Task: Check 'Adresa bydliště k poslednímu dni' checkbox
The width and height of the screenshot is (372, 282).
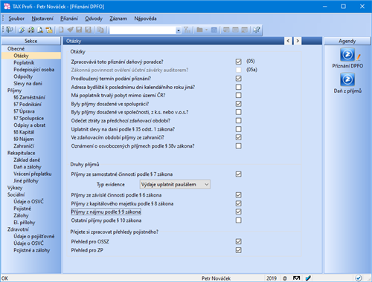Action: pyautogui.click(x=238, y=87)
